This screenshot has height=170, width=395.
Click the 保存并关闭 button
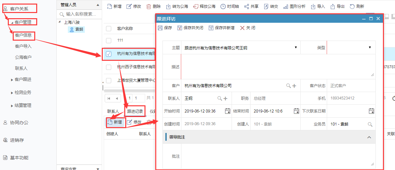(190, 28)
